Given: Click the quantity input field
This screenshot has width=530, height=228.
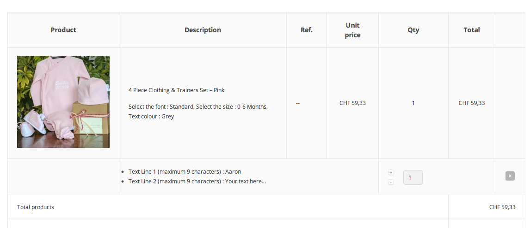Looking at the screenshot, I should [413, 177].
